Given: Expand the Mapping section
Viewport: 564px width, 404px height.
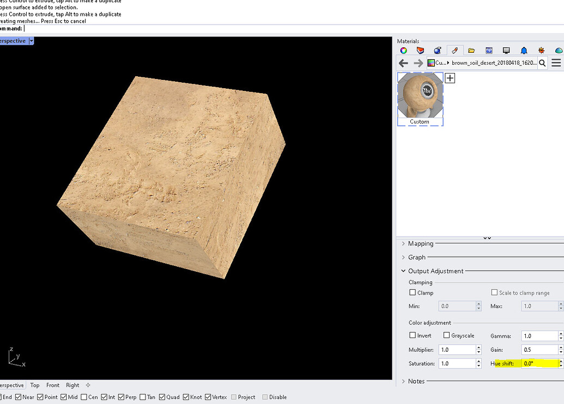Looking at the screenshot, I should [x=403, y=243].
